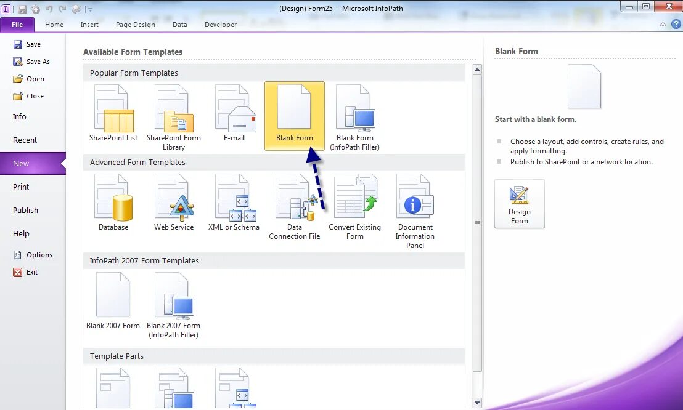Screen dimensions: 683x410
Task: Open the Help section in sidebar
Action: tap(21, 234)
